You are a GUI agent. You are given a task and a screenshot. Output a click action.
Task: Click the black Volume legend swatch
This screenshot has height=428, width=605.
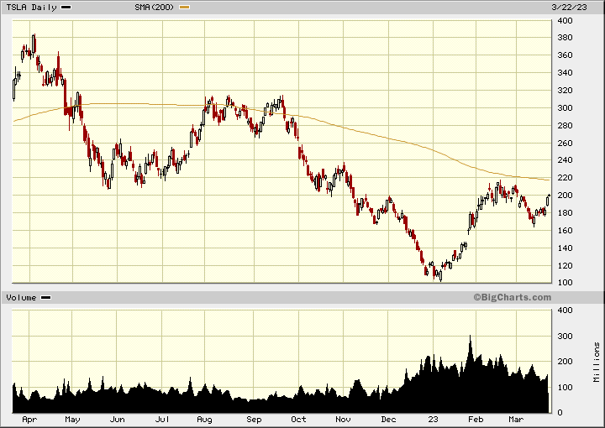point(46,297)
